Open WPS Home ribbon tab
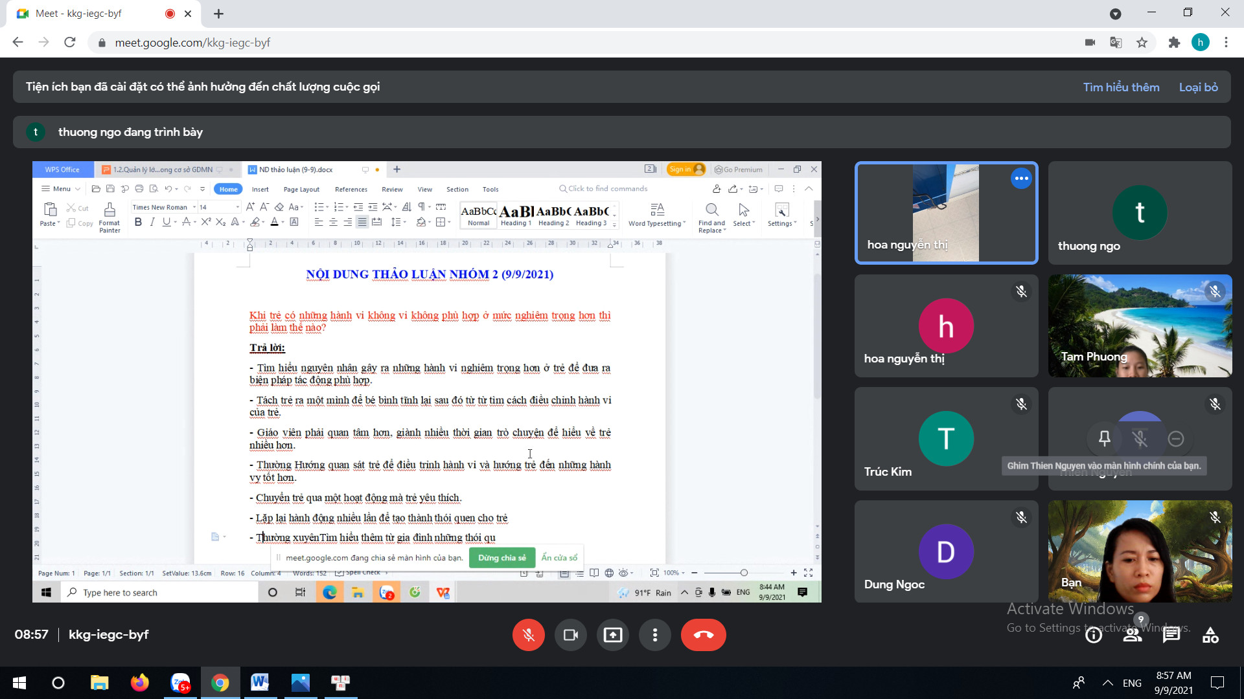Screen dimensions: 1244x699 pos(228,189)
